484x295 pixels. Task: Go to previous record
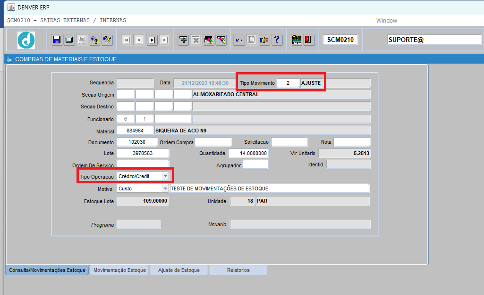pyautogui.click(x=139, y=40)
